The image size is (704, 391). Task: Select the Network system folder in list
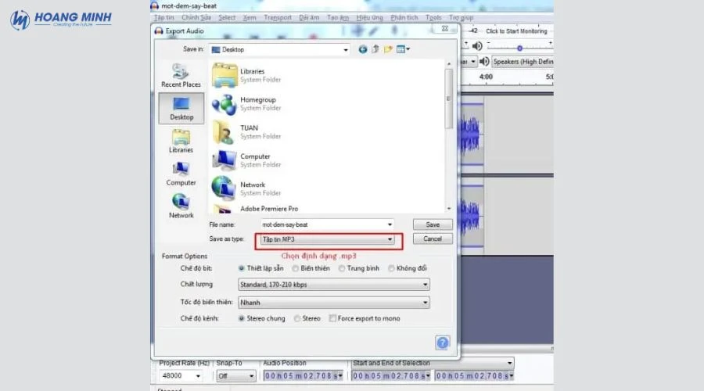[x=247, y=188]
